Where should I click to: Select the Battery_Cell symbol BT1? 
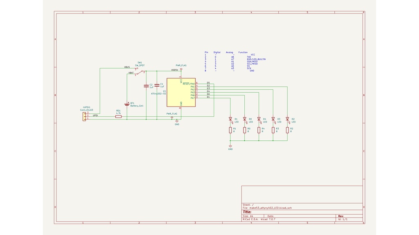point(127,104)
